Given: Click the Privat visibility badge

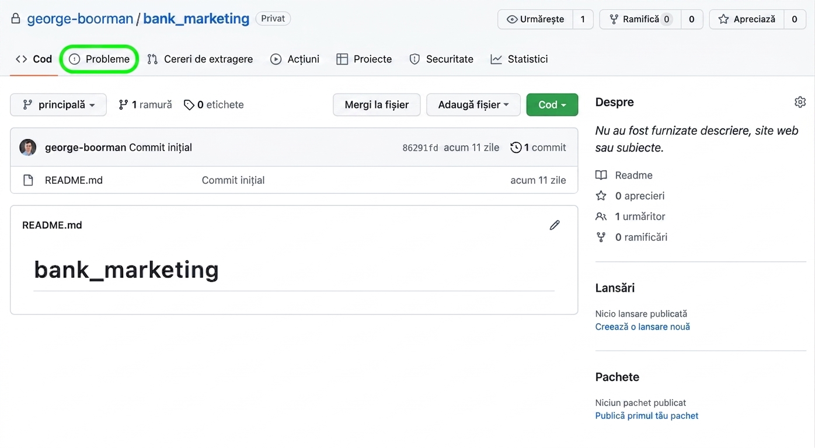Looking at the screenshot, I should click(x=273, y=19).
